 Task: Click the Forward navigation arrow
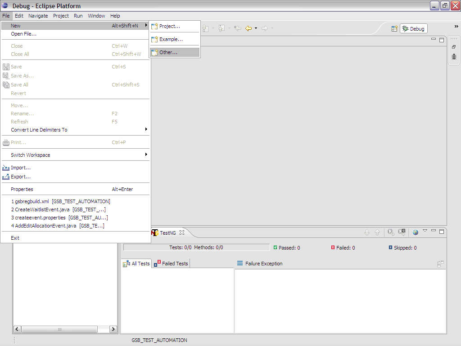(x=265, y=28)
